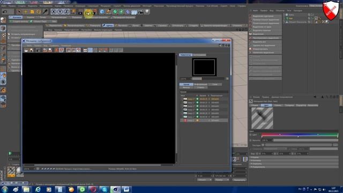343x193 pixels.
Task: Open the Windows Start menu
Action: tap(5, 189)
